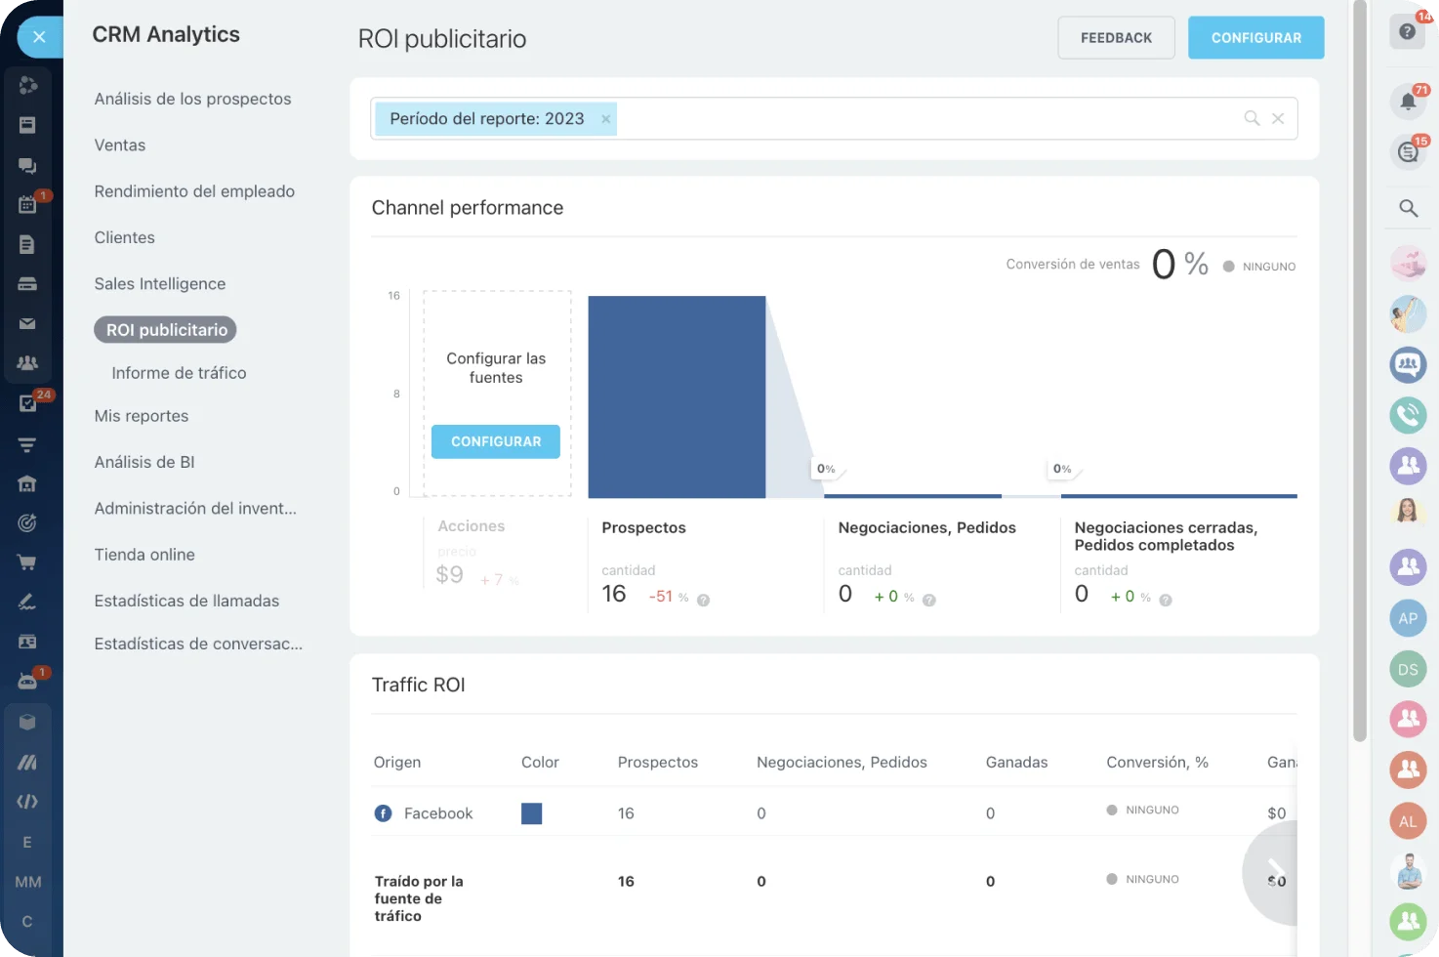Clear the filter with the X icon

(1278, 118)
